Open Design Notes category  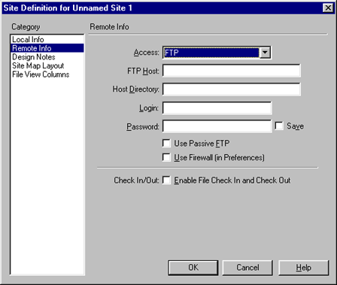(47, 57)
